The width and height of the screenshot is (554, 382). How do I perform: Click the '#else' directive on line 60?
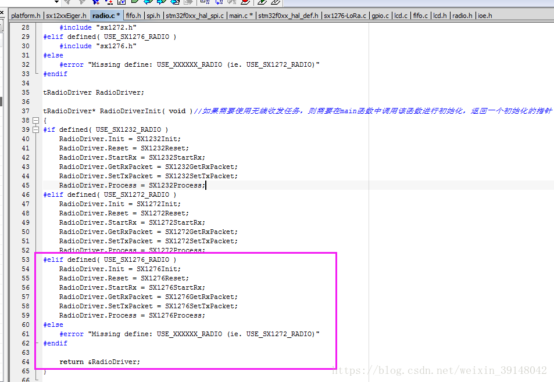(53, 325)
